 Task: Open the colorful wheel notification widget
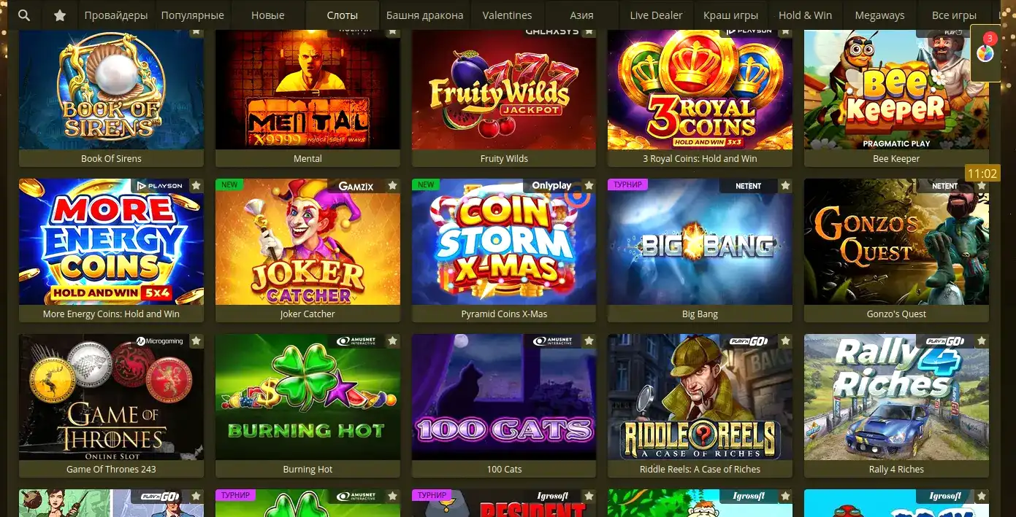point(985,53)
